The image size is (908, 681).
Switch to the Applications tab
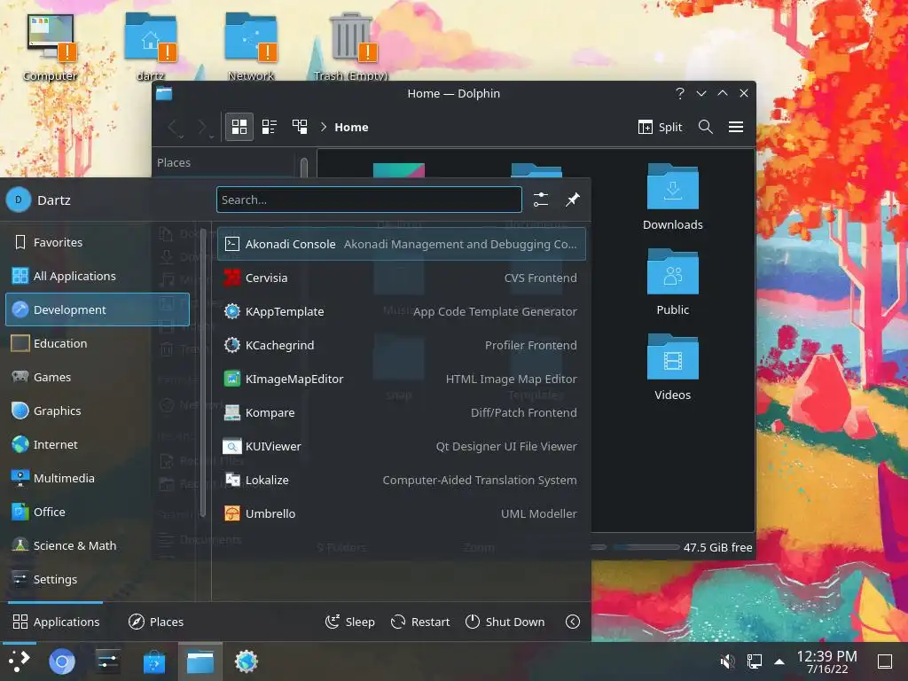(56, 622)
